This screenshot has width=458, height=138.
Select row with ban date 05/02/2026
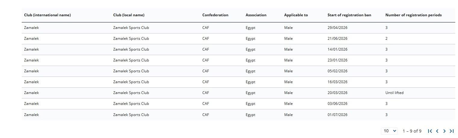coord(238,71)
